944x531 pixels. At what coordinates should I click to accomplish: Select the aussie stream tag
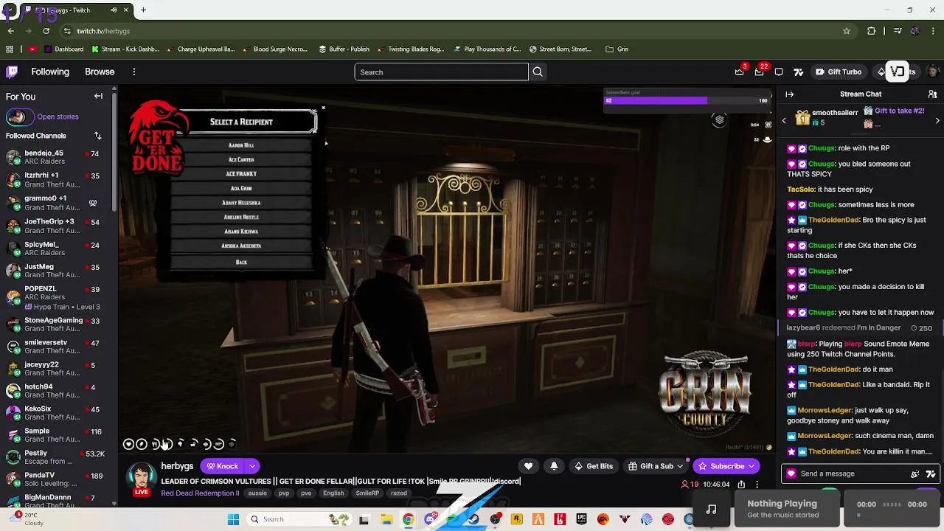(x=257, y=493)
